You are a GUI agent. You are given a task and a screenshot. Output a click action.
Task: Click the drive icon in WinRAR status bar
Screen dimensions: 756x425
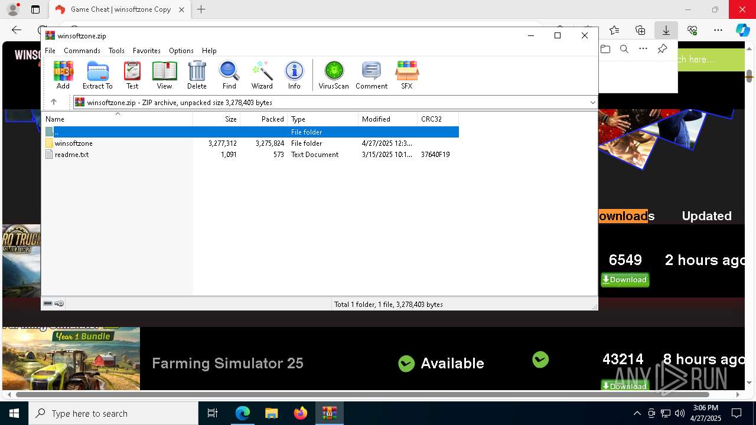point(48,304)
